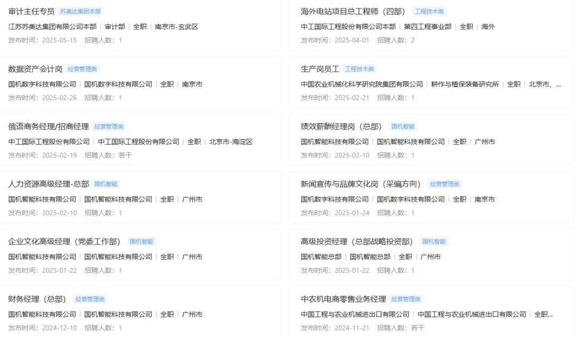
Task: Click 国机智能 tag beside 绩效薪酬经理岗
Action: [x=402, y=127]
